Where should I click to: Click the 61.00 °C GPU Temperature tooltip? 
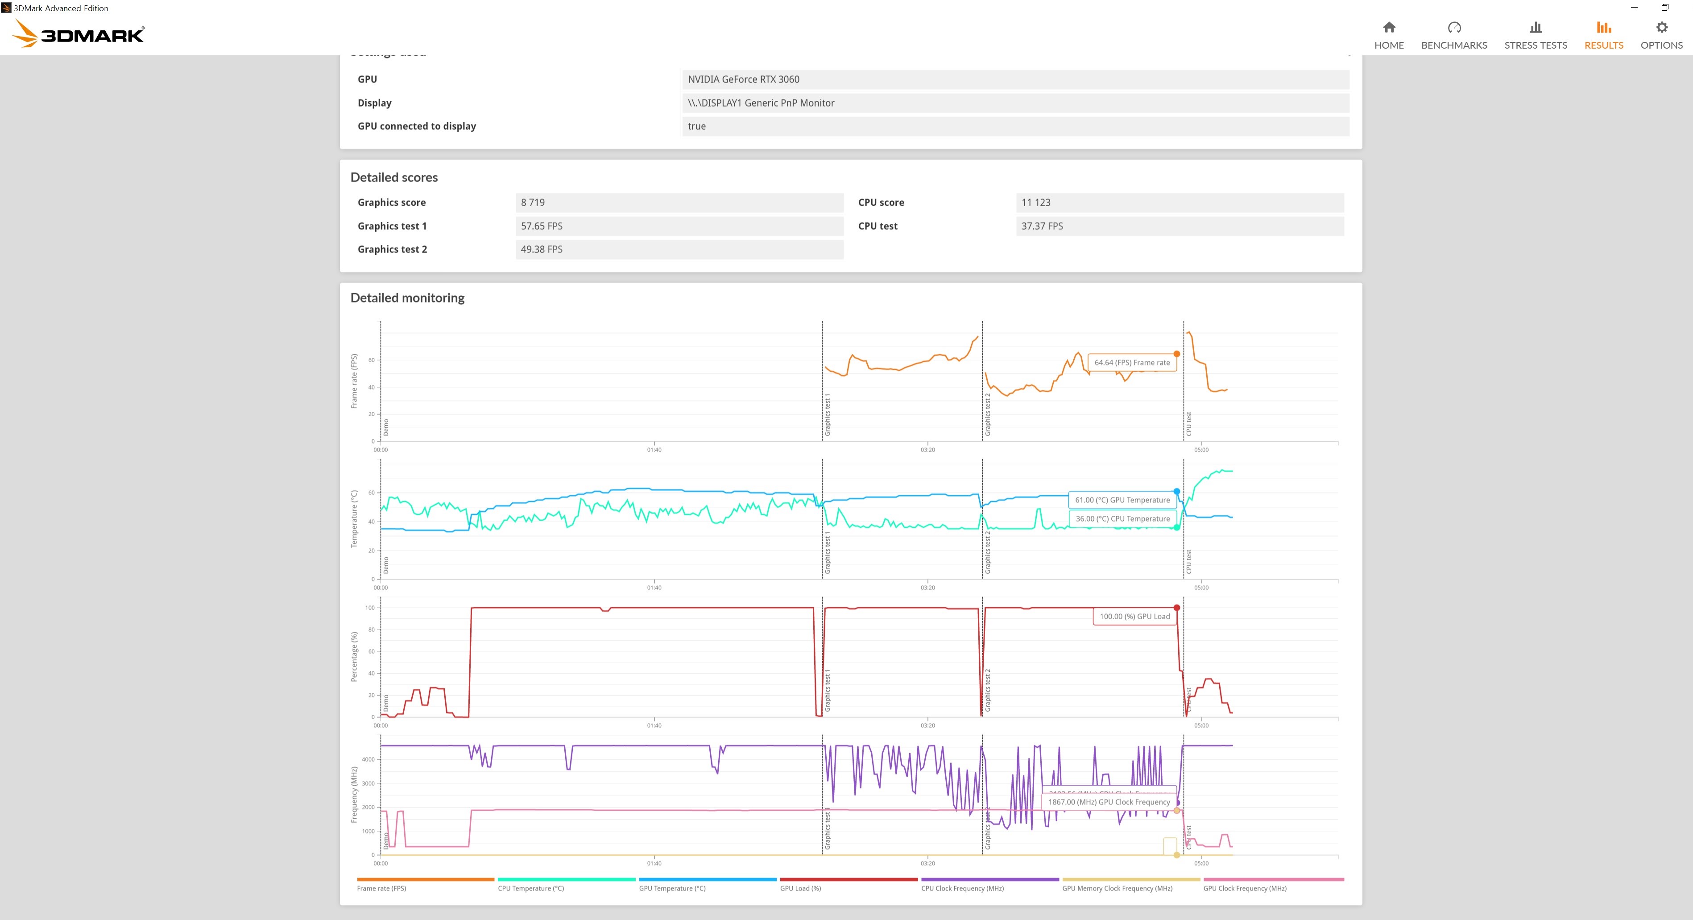point(1122,500)
